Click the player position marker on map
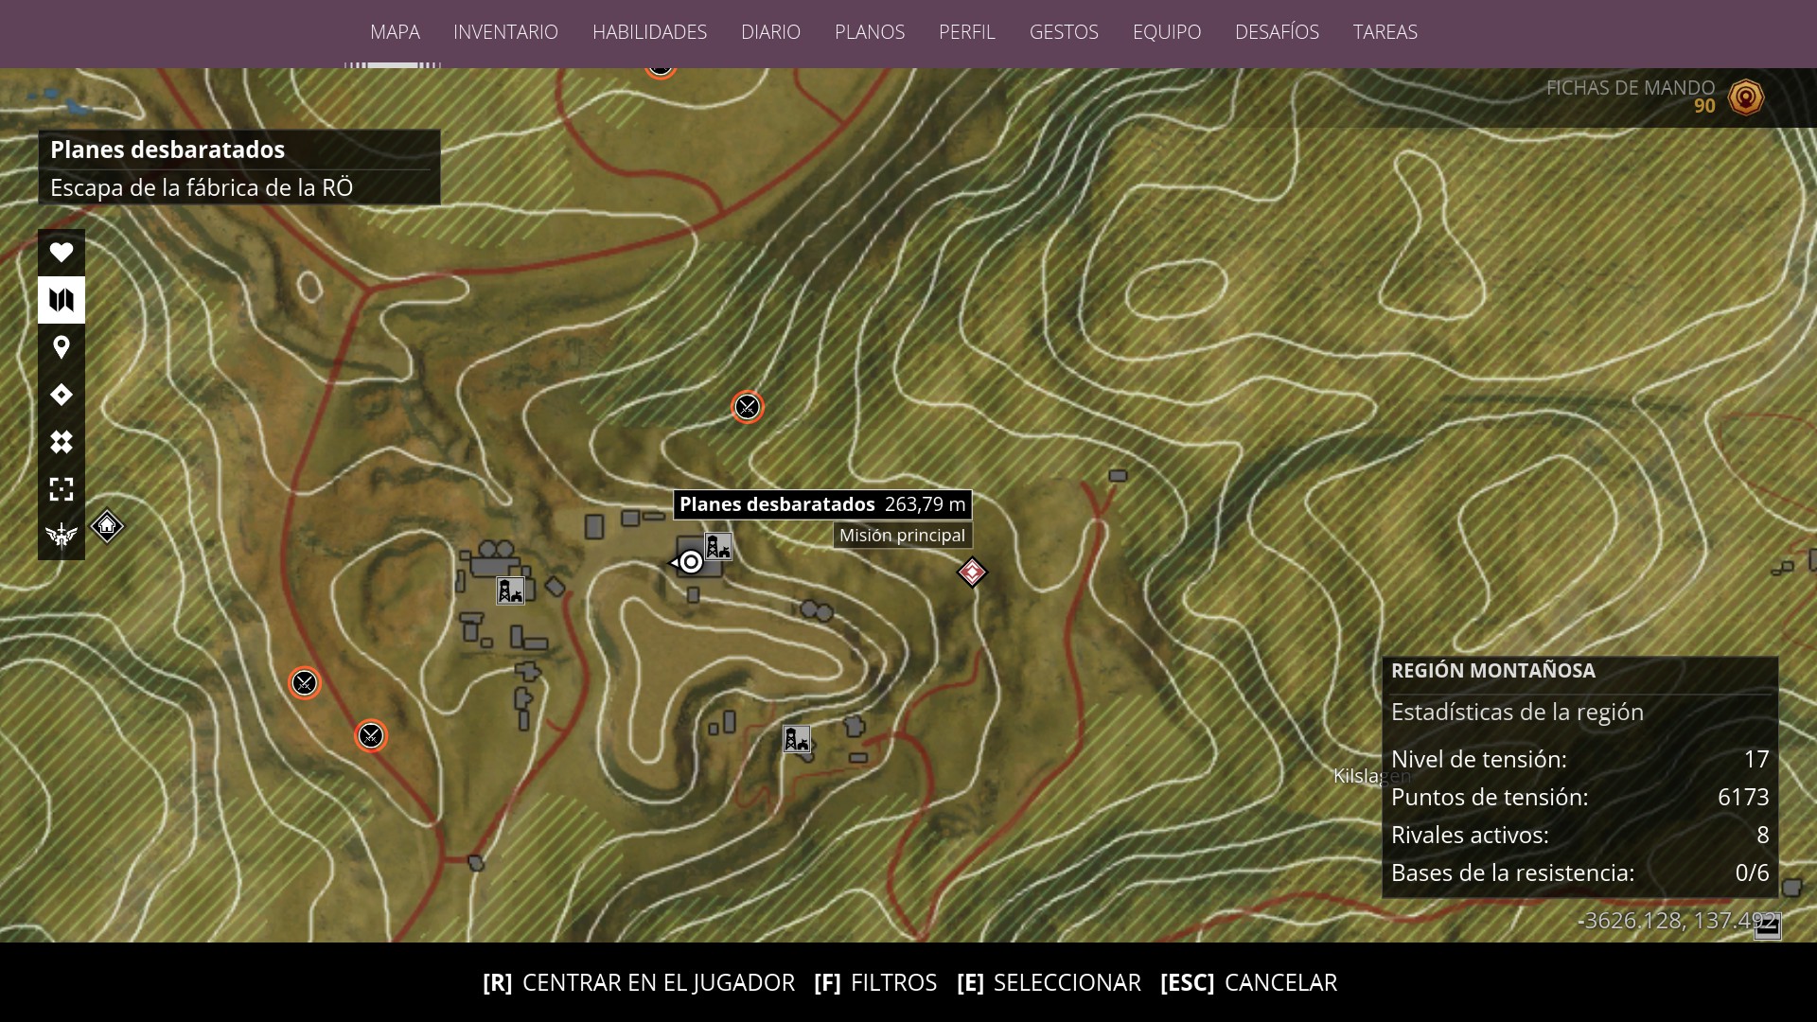1817x1022 pixels. 691,563
